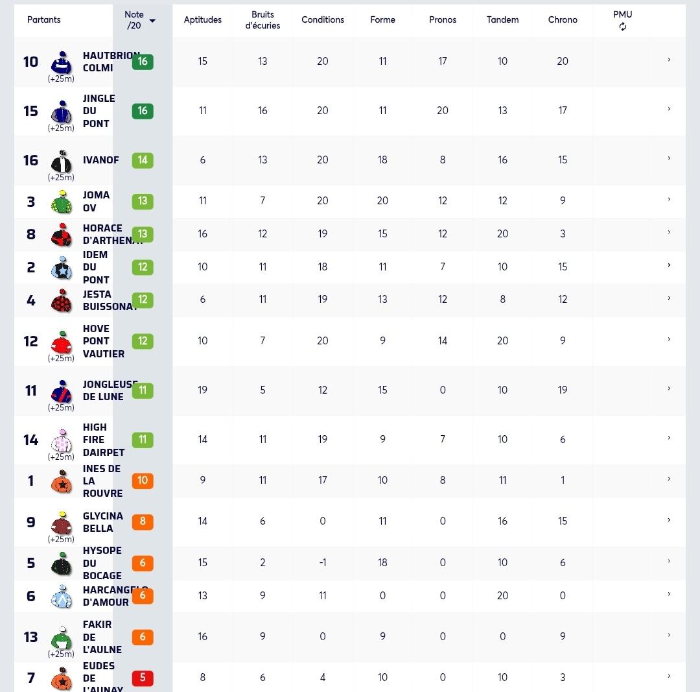The height and width of the screenshot is (692, 700).
Task: Open horse Idem du Pont details
Action: coord(96,267)
